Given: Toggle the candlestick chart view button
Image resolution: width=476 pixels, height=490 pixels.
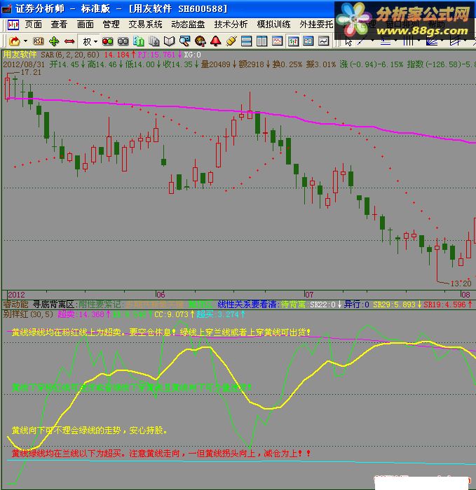Looking at the screenshot, I should [293, 41].
